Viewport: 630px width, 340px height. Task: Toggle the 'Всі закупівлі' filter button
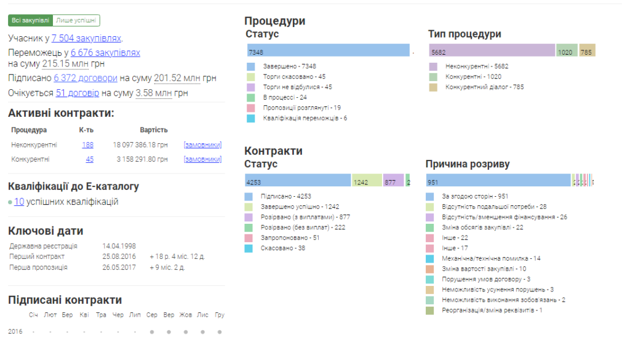point(30,20)
